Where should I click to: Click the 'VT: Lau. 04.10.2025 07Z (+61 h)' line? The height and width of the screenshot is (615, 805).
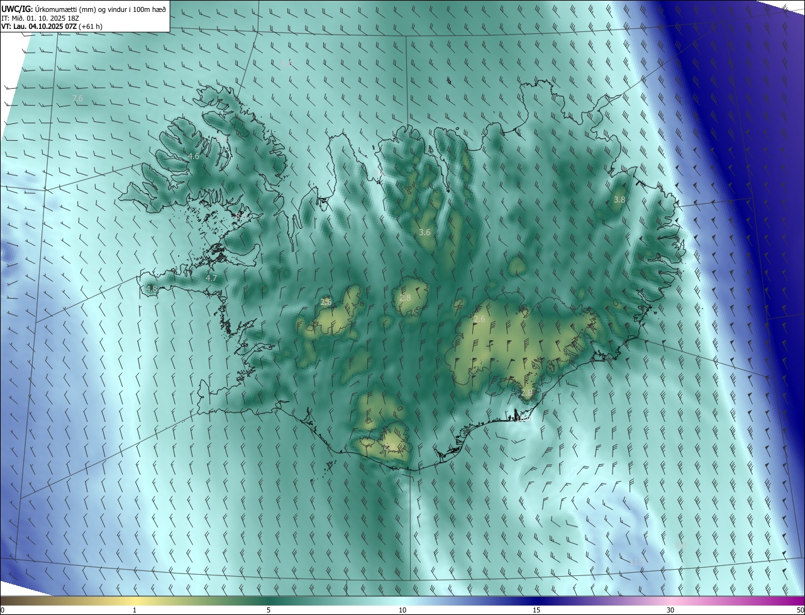pyautogui.click(x=52, y=26)
